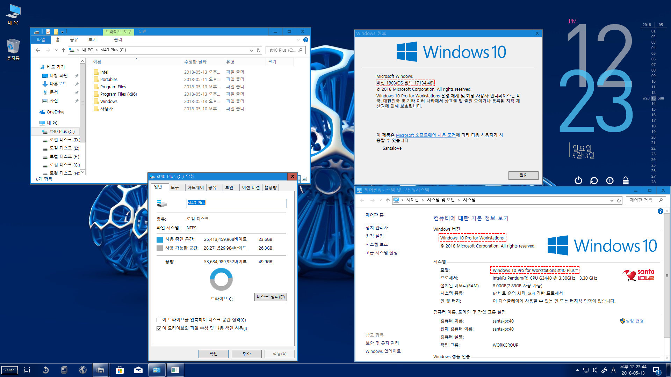Screen dimensions: 671x377
Task: Click the restart icon on desktop widget
Action: (594, 180)
